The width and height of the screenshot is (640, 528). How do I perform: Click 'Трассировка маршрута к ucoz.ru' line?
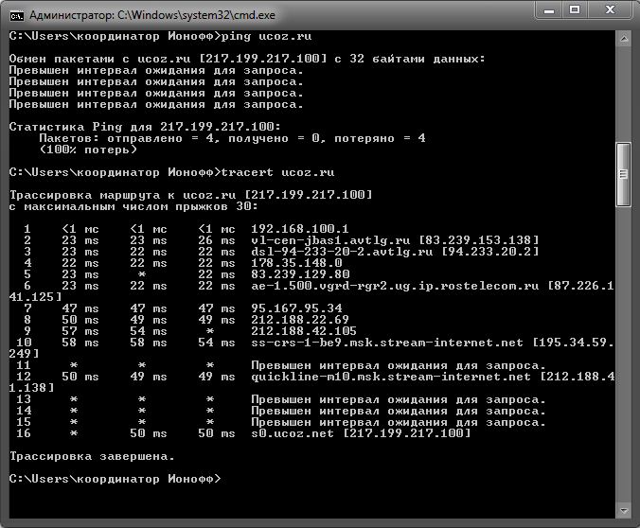coord(190,195)
